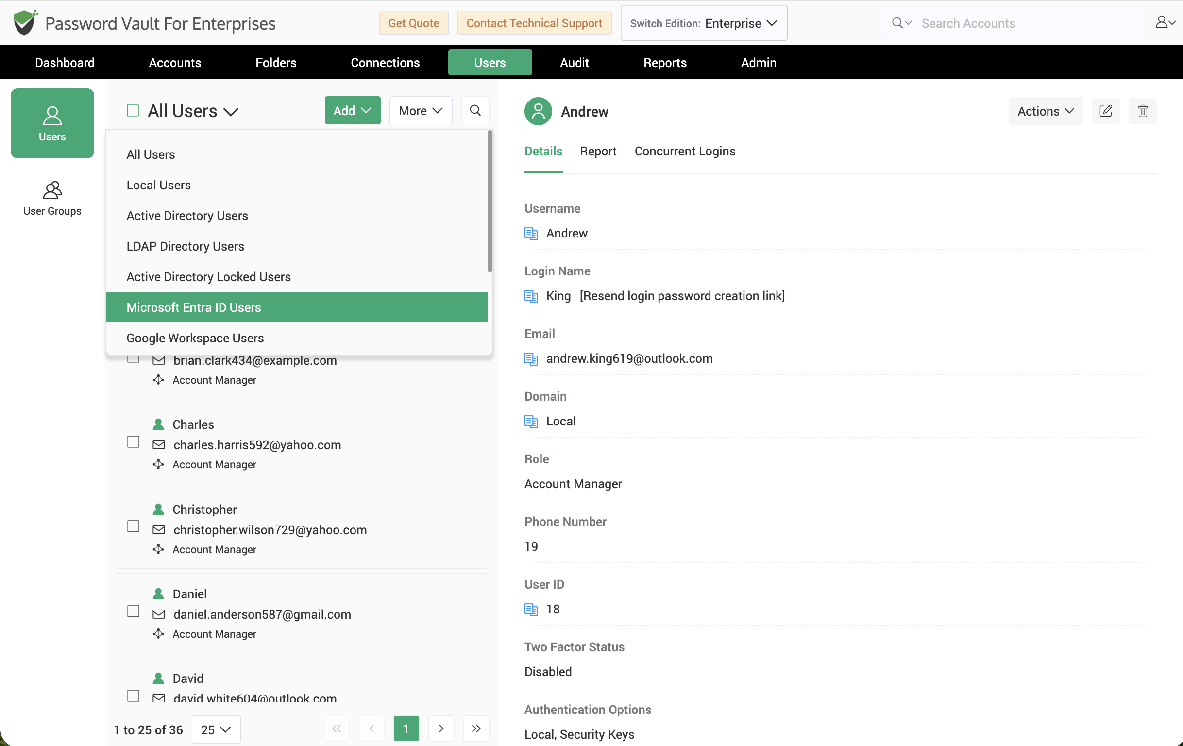Click the Password Vault shield logo
The image size is (1183, 746).
click(x=25, y=23)
